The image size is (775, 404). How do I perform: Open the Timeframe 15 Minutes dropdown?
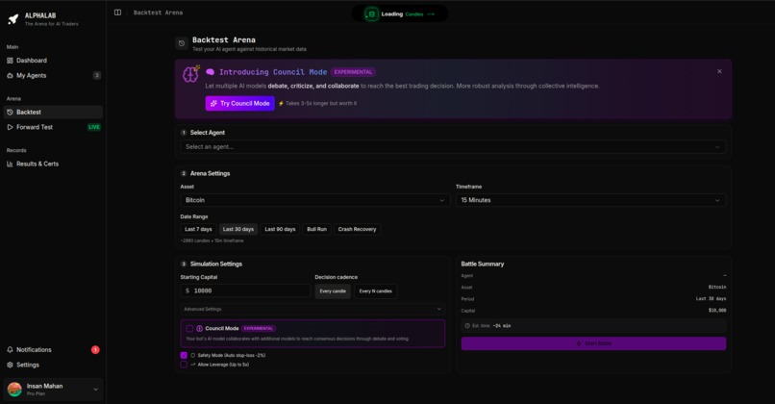590,200
